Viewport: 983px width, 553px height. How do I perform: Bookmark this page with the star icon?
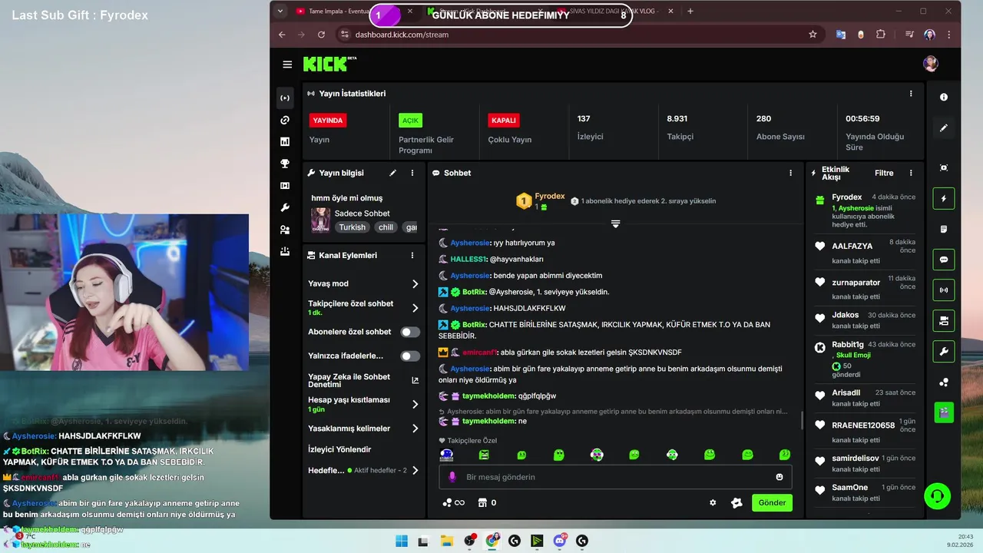[x=813, y=35]
